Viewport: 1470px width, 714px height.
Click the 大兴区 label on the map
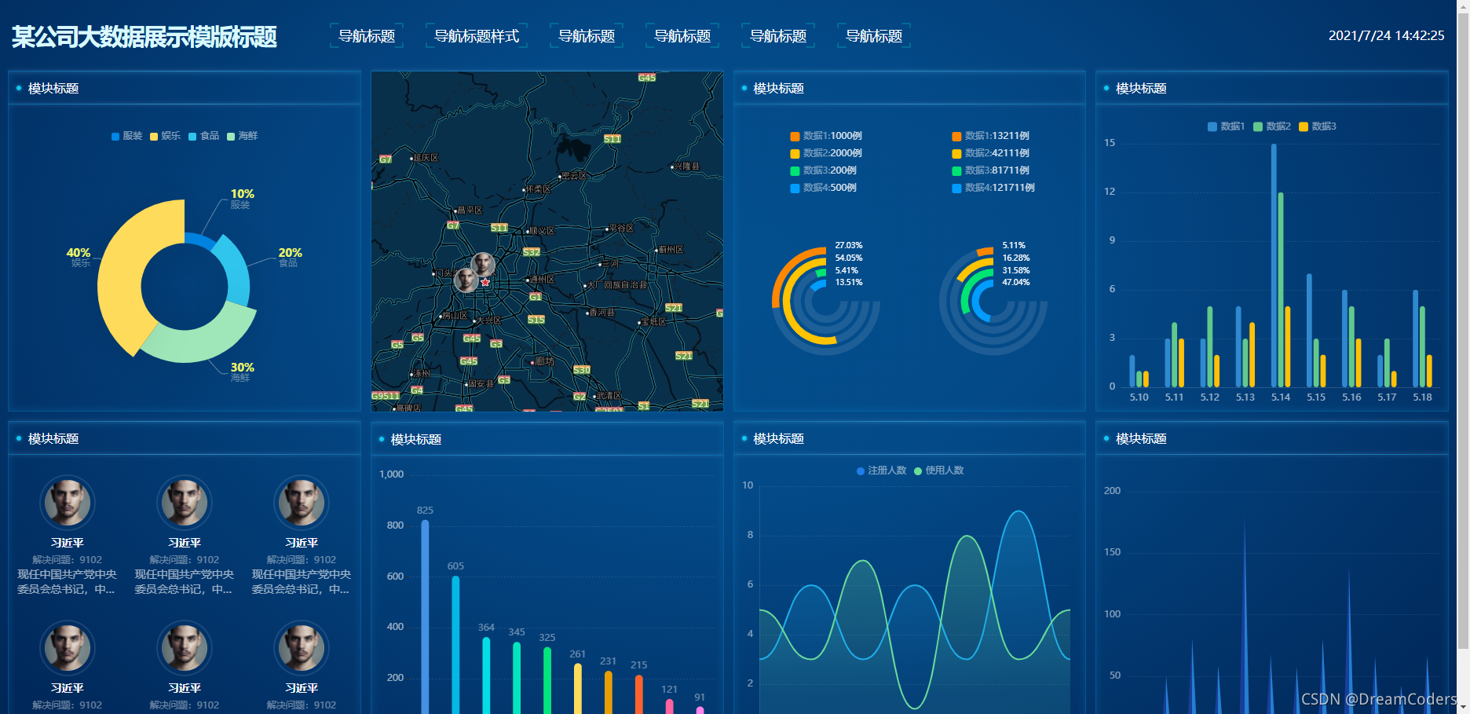click(x=489, y=320)
